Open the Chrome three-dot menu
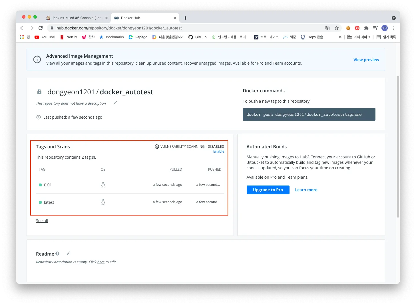This screenshot has width=416, height=305. [x=394, y=28]
